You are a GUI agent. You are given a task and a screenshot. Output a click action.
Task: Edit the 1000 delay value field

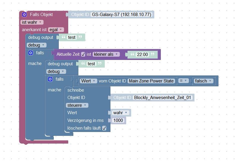118,120
